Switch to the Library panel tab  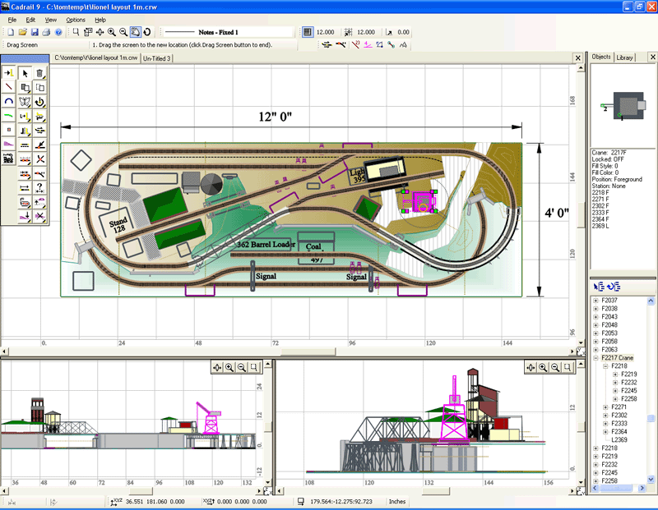pos(624,57)
